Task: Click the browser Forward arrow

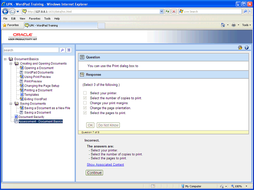Action: click(12, 11)
